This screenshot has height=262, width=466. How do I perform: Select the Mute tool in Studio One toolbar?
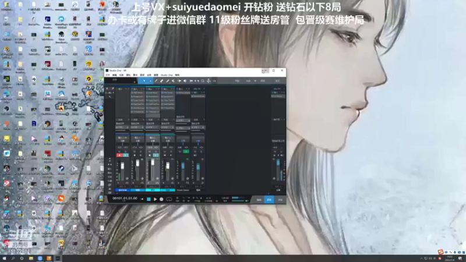pos(173,80)
